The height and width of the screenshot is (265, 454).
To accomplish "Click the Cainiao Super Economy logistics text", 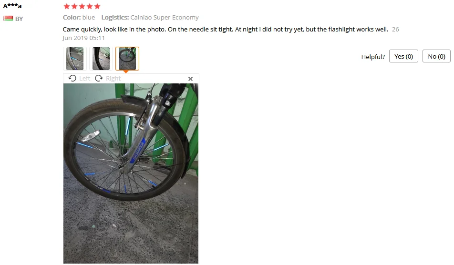I will click(x=165, y=17).
